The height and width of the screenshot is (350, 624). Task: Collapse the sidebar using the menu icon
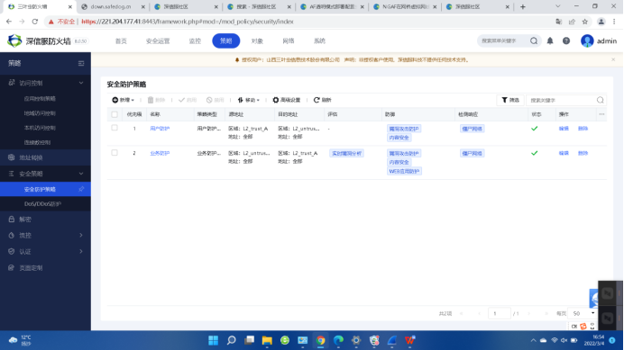point(81,63)
